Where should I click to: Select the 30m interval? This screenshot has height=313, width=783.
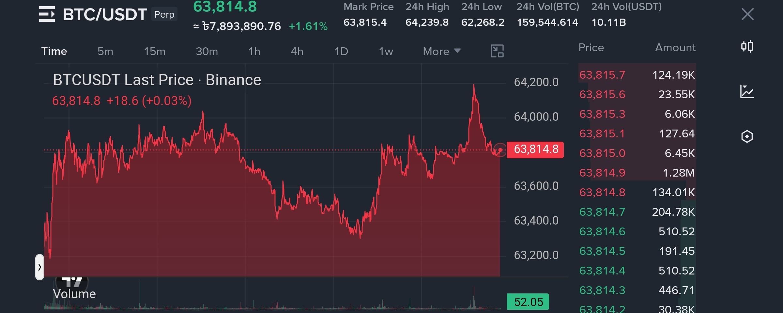(207, 51)
